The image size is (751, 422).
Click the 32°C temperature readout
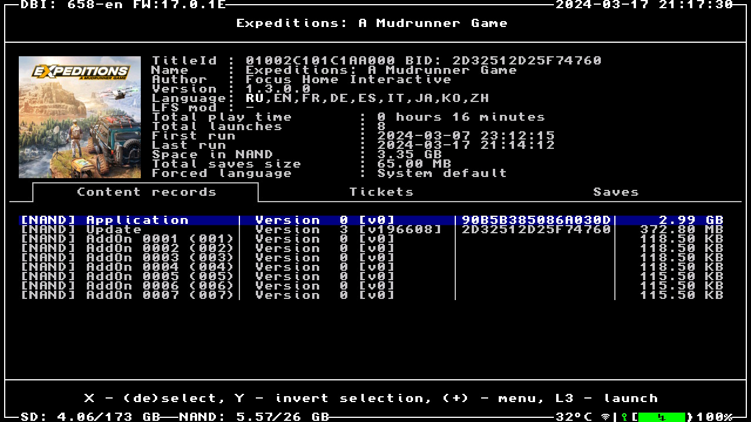point(574,417)
